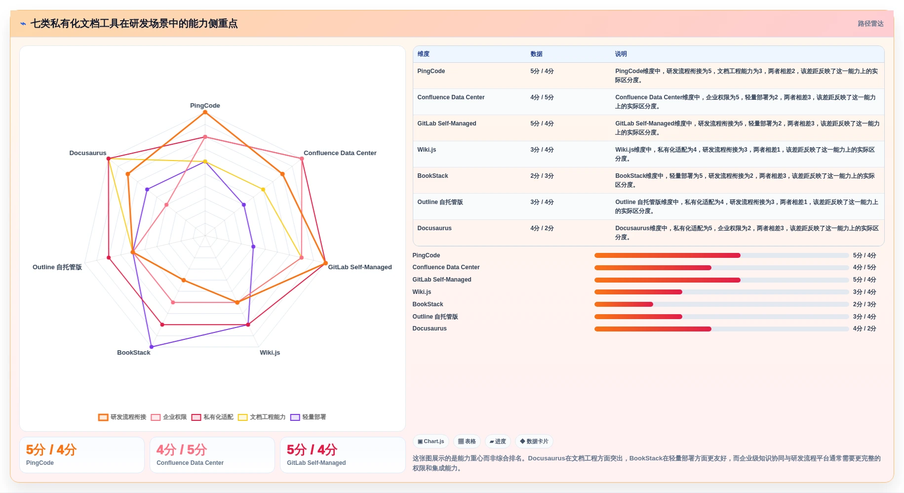Select the PingCode table row name
Image resolution: width=904 pixels, height=493 pixels.
[x=431, y=71]
